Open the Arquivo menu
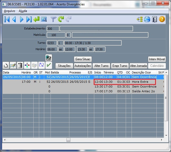 pyautogui.click(x=9, y=11)
